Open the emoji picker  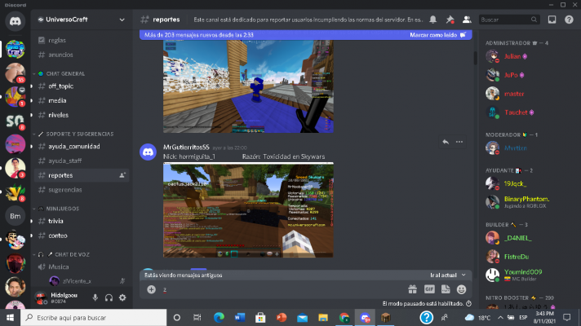click(x=462, y=289)
